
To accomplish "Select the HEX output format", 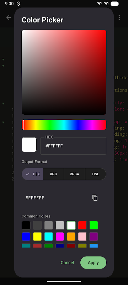I will click(32, 174).
